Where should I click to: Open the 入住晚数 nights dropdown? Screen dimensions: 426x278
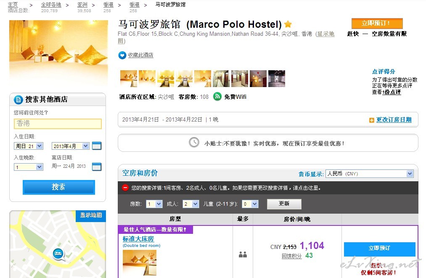click(x=29, y=167)
